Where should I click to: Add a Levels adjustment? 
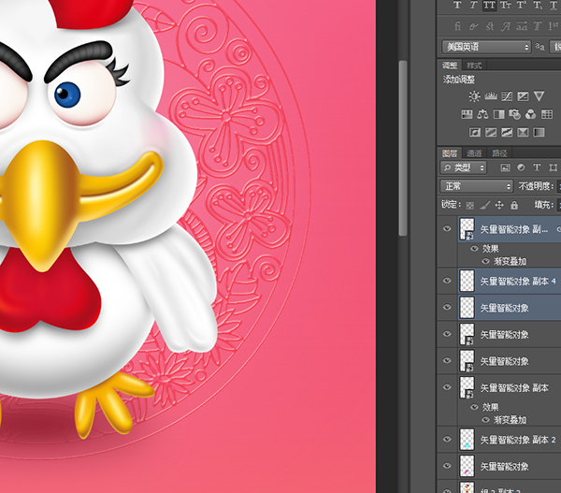[491, 96]
